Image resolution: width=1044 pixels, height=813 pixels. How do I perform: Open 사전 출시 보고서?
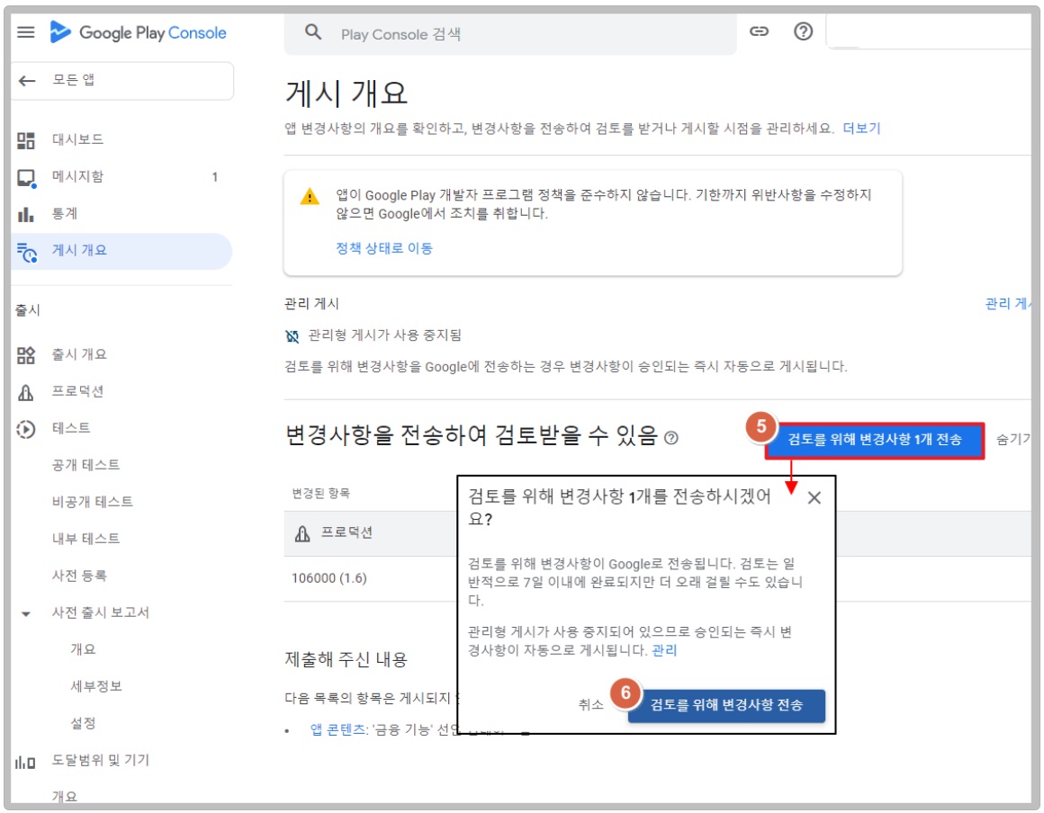(x=101, y=612)
